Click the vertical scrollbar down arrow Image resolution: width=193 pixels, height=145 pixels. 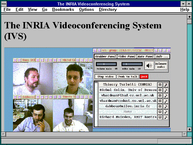[189, 129]
